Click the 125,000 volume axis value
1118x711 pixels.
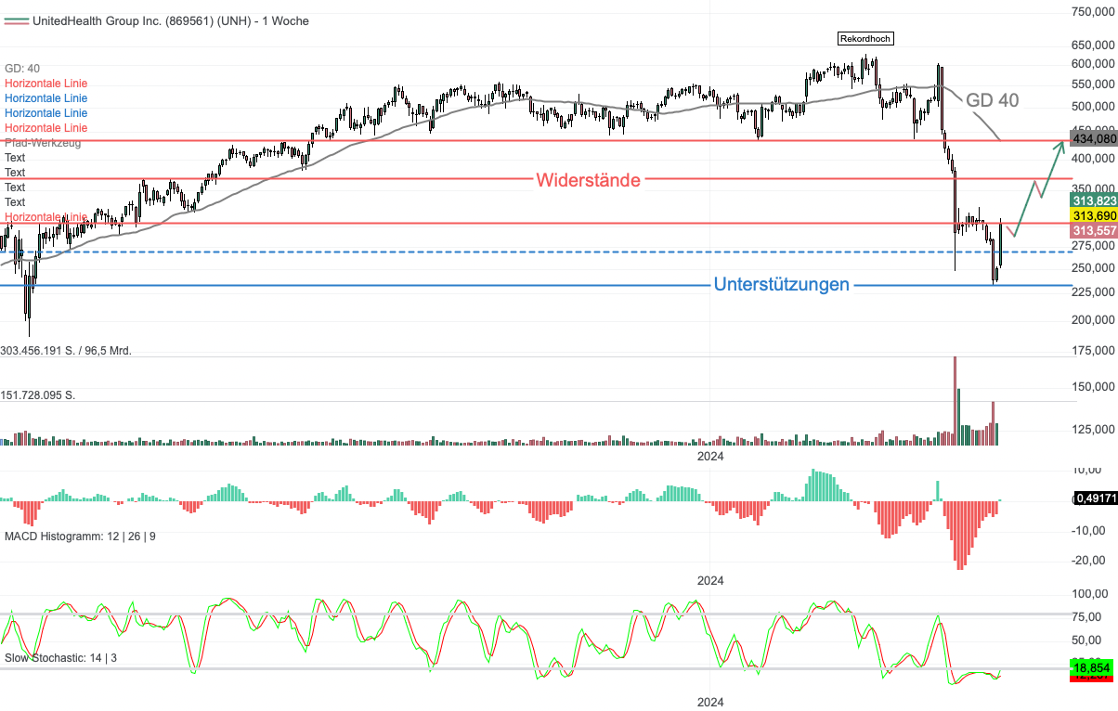(x=1093, y=430)
